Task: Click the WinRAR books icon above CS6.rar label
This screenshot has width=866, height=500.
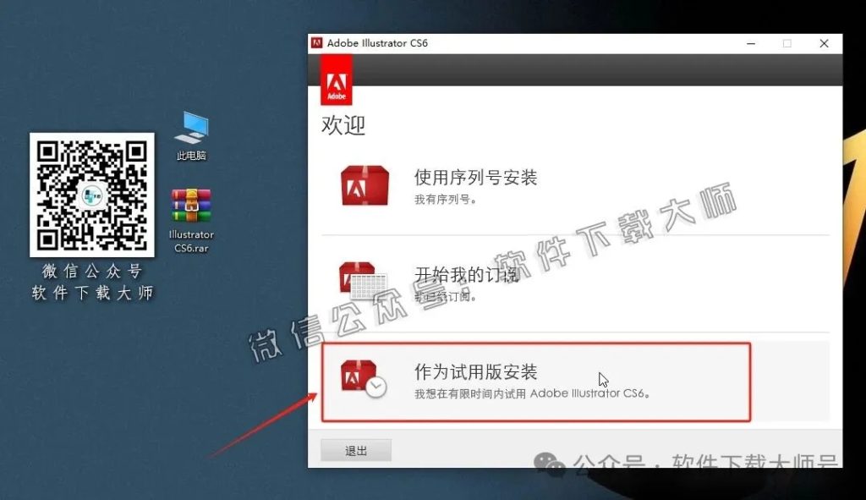Action: (191, 201)
